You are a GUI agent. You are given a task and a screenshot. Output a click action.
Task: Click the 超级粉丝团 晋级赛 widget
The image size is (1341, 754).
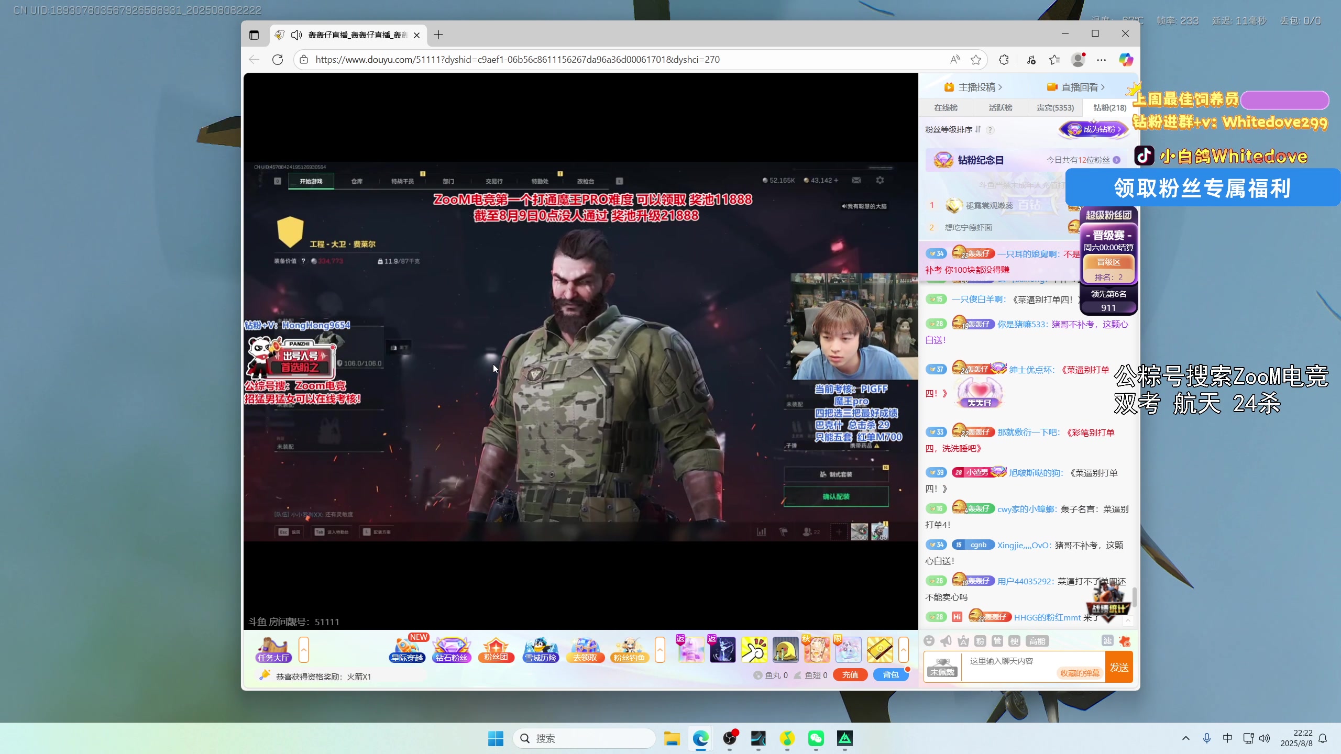(x=1108, y=261)
